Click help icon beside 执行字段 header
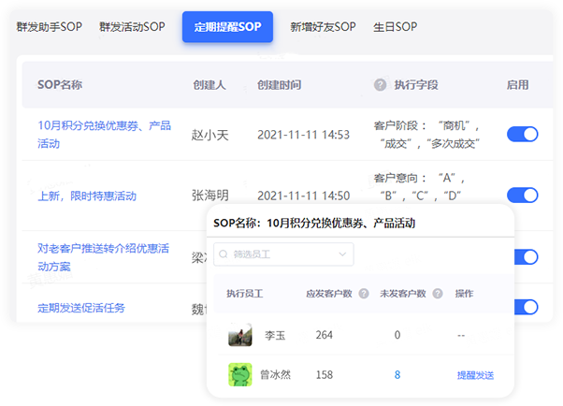This screenshot has width=563, height=406. 380,85
